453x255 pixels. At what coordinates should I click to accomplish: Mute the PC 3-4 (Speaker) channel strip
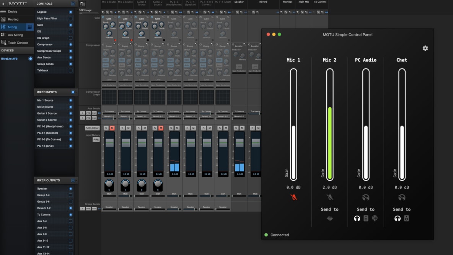[193, 128]
